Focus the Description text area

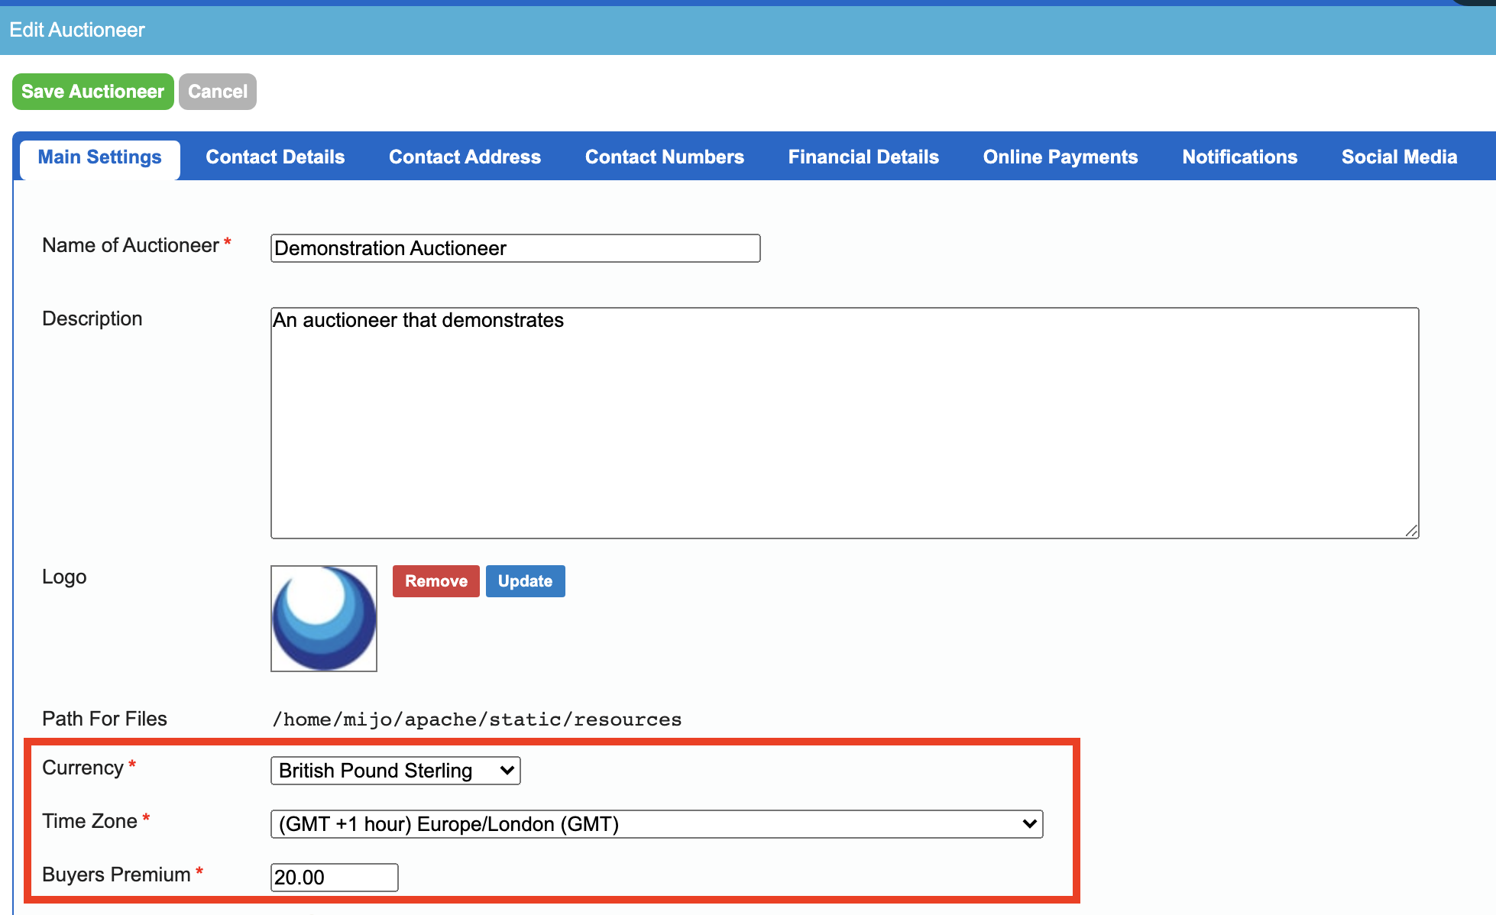tap(844, 422)
